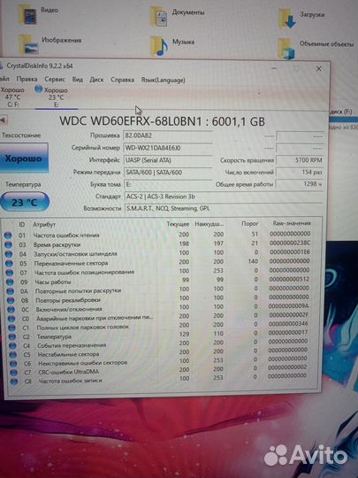The height and width of the screenshot is (478, 358).
Task: Click status dot for attribute C4
Action: (12, 346)
